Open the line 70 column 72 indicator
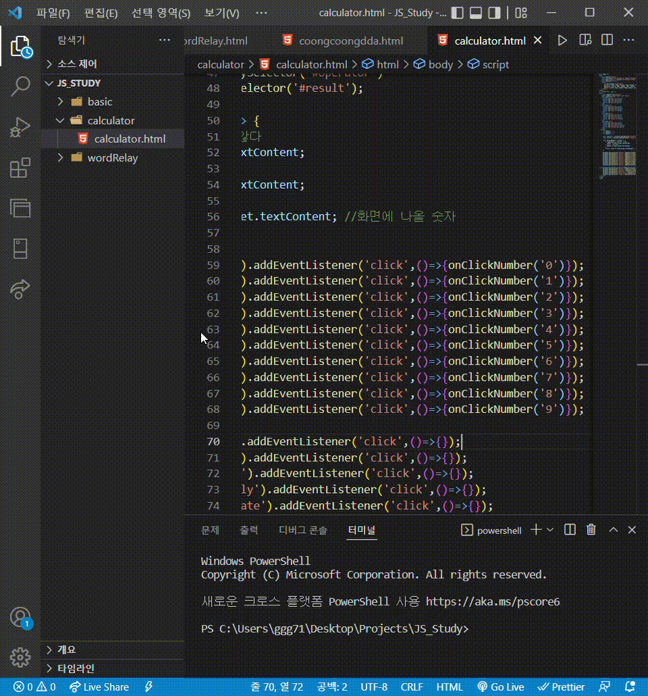Screen dimensions: 648x696 277,687
